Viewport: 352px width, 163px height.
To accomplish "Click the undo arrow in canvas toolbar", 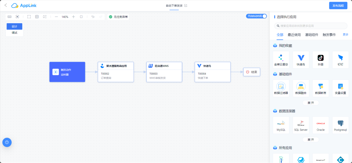I will (x=93, y=17).
